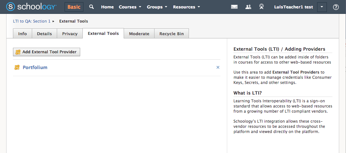Switch to the Info tab

pyautogui.click(x=22, y=34)
